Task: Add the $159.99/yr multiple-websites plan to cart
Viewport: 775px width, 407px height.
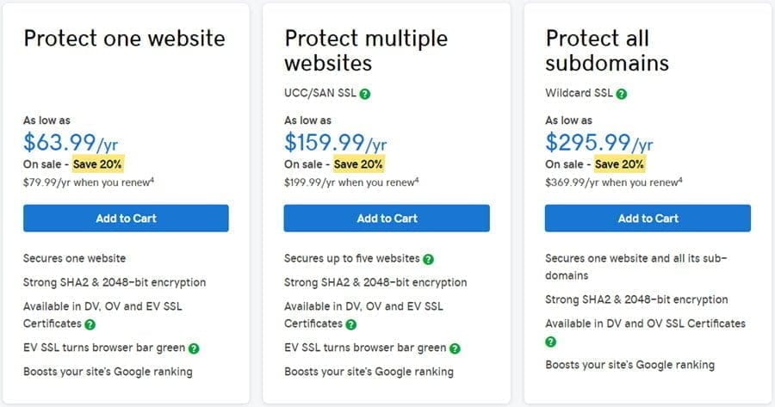Action: pos(387,219)
